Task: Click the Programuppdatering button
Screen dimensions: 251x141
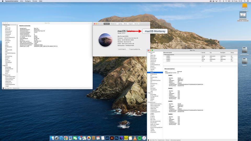Action: 135,49
